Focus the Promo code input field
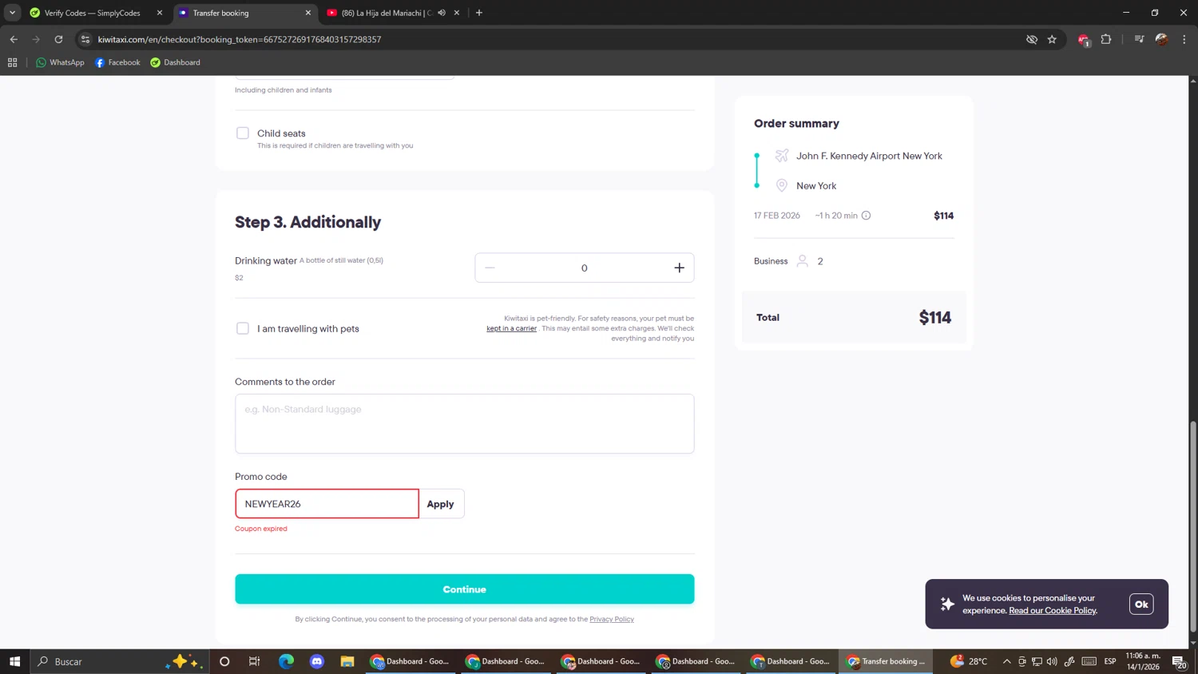1198x674 pixels. 327,504
